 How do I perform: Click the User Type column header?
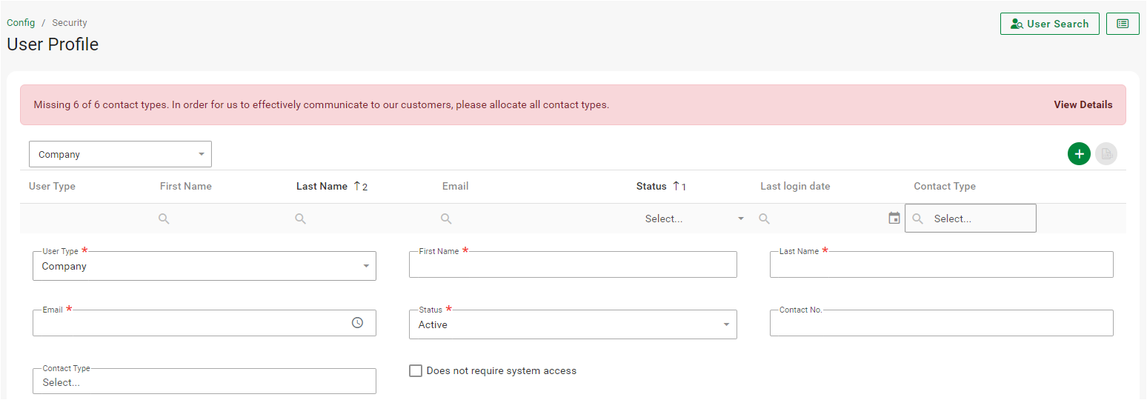point(52,186)
